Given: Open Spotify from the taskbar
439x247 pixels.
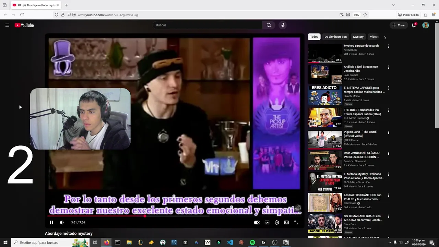Looking at the screenshot, I should (252, 243).
